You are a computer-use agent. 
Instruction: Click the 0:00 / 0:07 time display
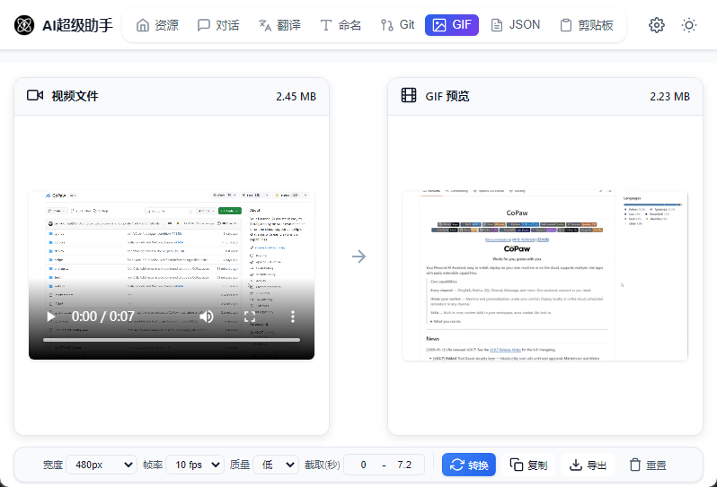point(103,317)
